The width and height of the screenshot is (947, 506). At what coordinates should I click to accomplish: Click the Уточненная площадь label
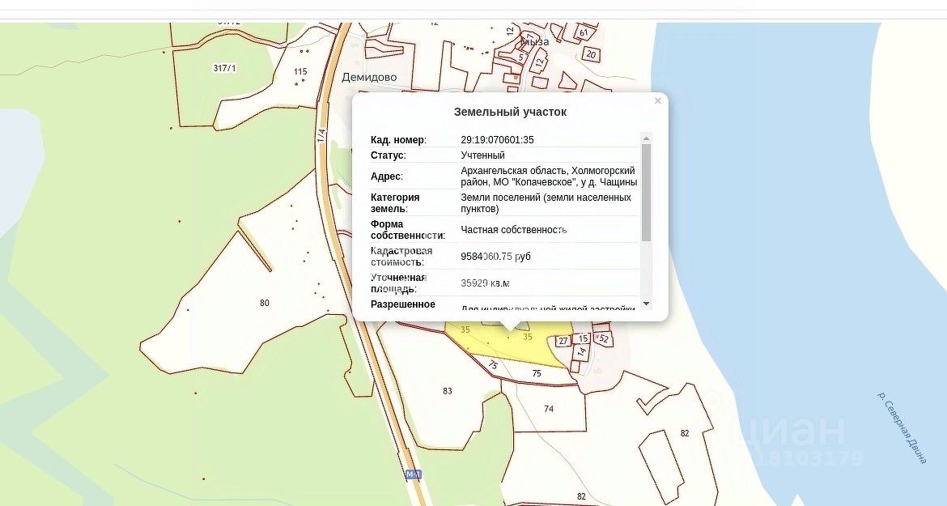point(398,283)
